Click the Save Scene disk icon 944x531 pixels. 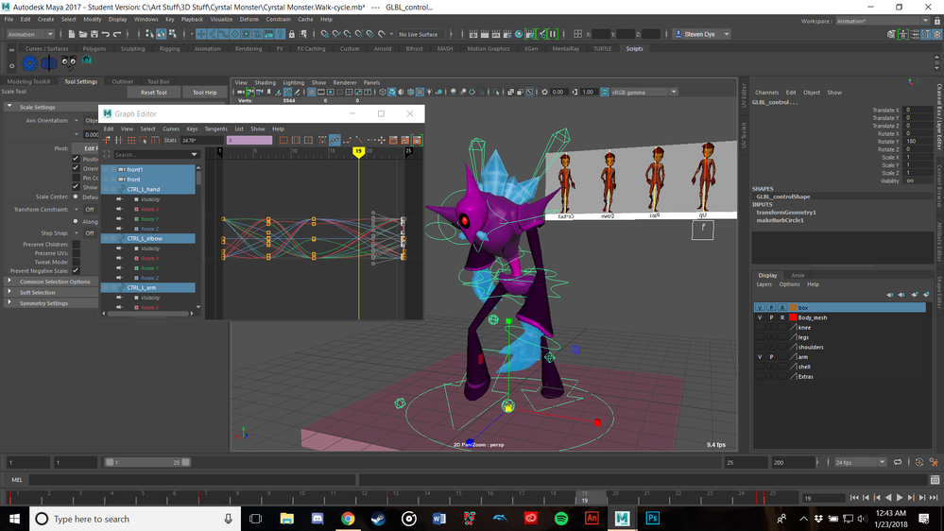[94, 34]
